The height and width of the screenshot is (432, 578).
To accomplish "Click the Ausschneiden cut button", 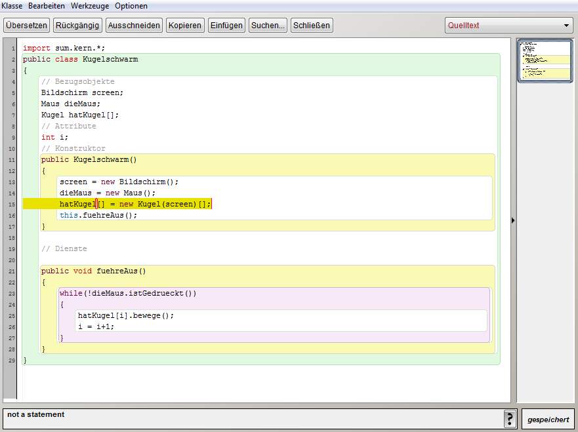I will click(x=134, y=26).
